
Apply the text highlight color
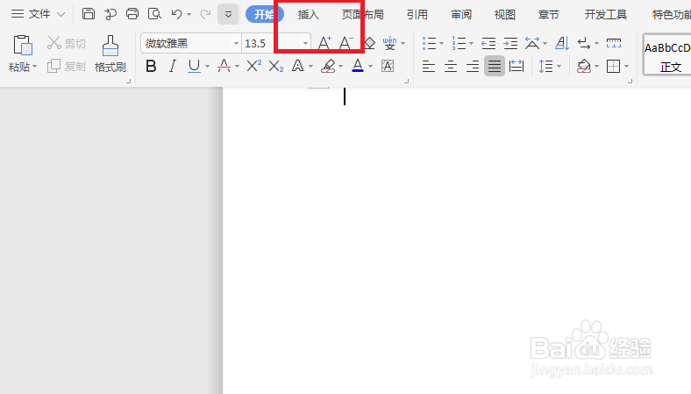328,66
